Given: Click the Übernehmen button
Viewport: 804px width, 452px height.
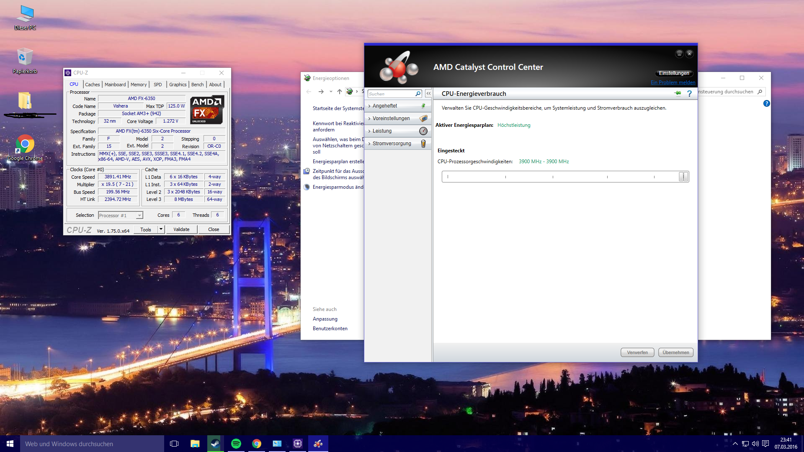Looking at the screenshot, I should coord(675,352).
